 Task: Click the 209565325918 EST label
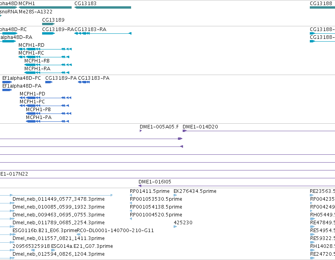click(x=31, y=246)
